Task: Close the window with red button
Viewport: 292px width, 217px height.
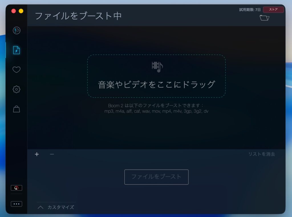Action: 13,11
